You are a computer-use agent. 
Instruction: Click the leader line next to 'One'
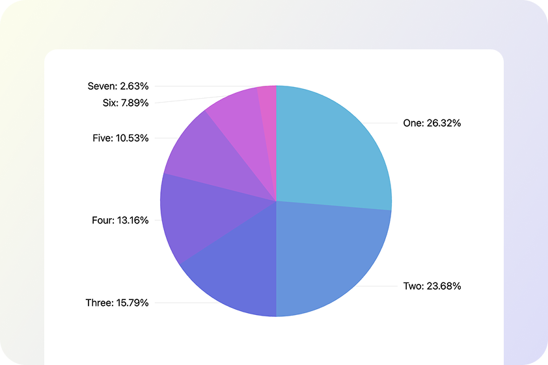click(x=384, y=123)
